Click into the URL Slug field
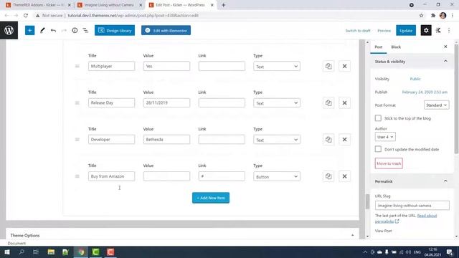The image size is (459, 258). point(412,206)
